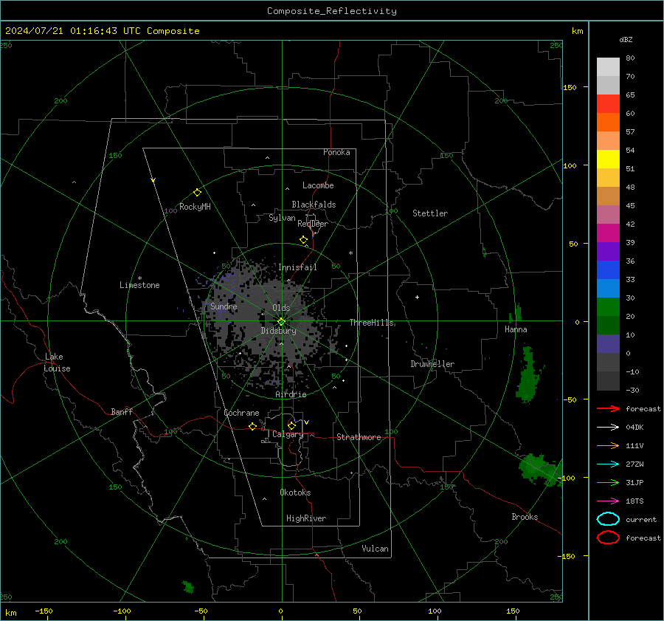Click the Olds label on map

pos(281,308)
